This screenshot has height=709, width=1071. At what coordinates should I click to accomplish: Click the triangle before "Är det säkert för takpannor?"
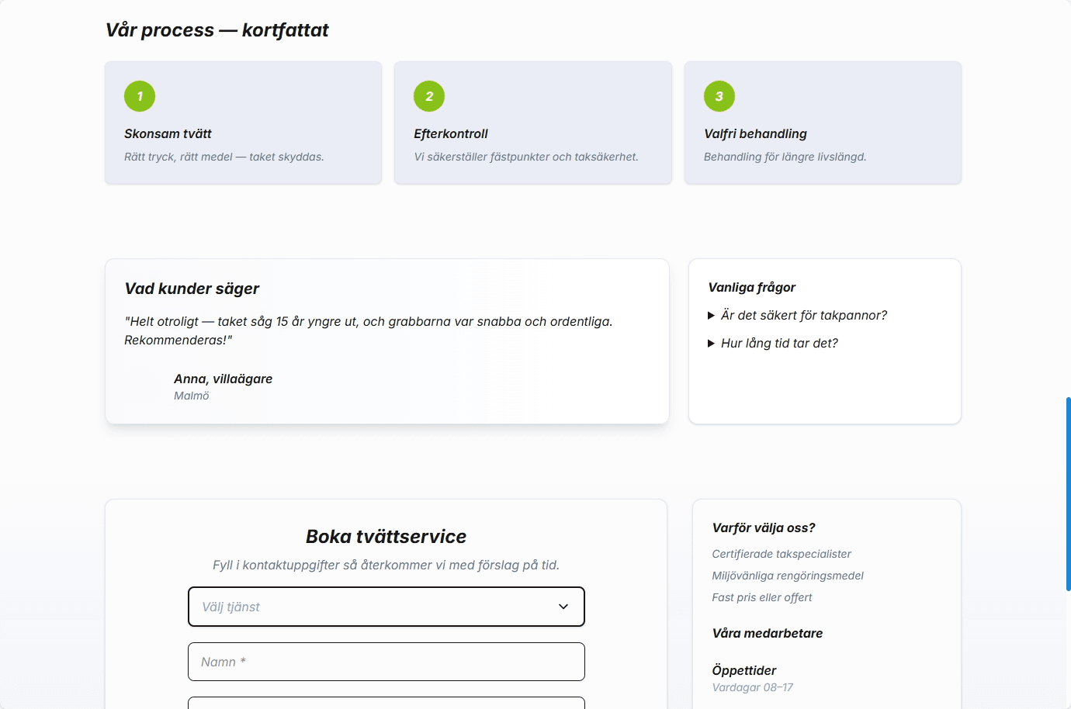click(x=711, y=316)
